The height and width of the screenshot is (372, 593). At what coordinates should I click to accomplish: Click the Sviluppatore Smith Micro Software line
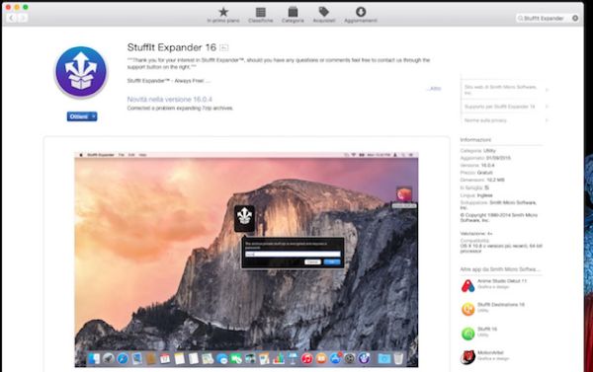tap(498, 205)
